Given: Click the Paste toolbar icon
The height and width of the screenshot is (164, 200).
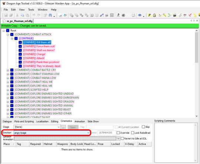Looking at the screenshot, I should 27,15.
